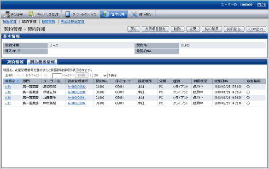Open asset number link in cl17 row
Viewport: 269px width, 169px height.
pyautogui.click(x=76, y=103)
